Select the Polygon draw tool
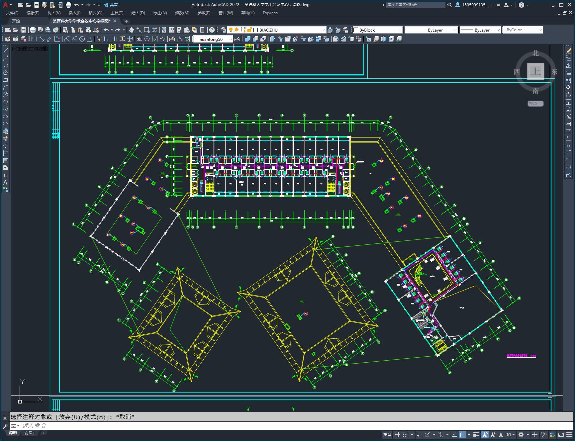The width and height of the screenshot is (575, 441). (x=5, y=73)
